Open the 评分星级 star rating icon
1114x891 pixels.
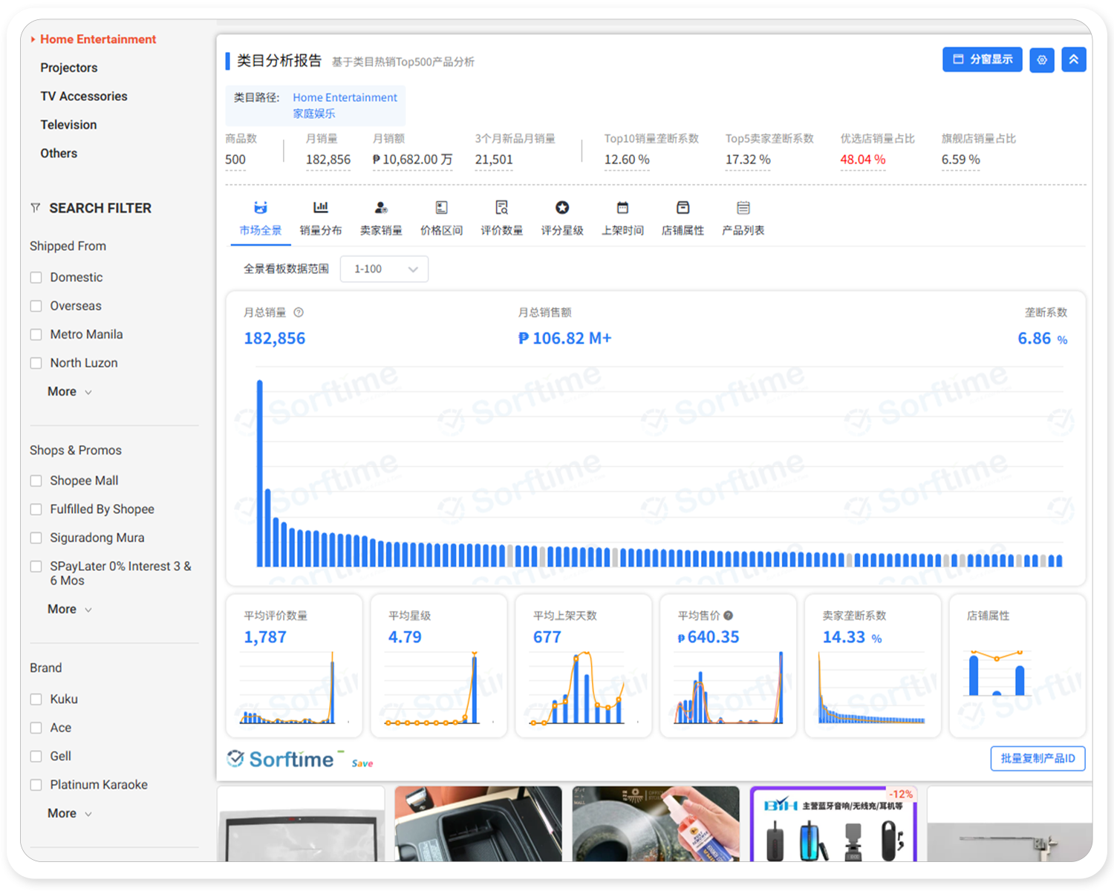coord(562,208)
